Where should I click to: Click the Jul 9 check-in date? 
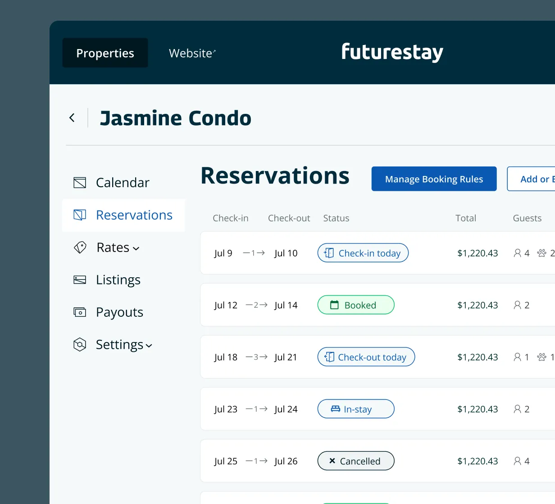pos(223,253)
